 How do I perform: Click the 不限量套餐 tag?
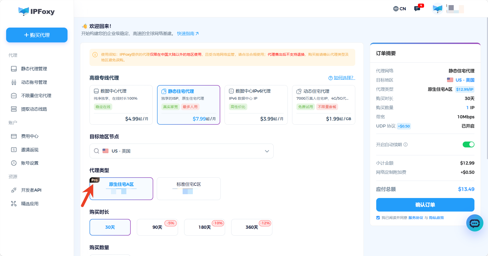(x=327, y=107)
